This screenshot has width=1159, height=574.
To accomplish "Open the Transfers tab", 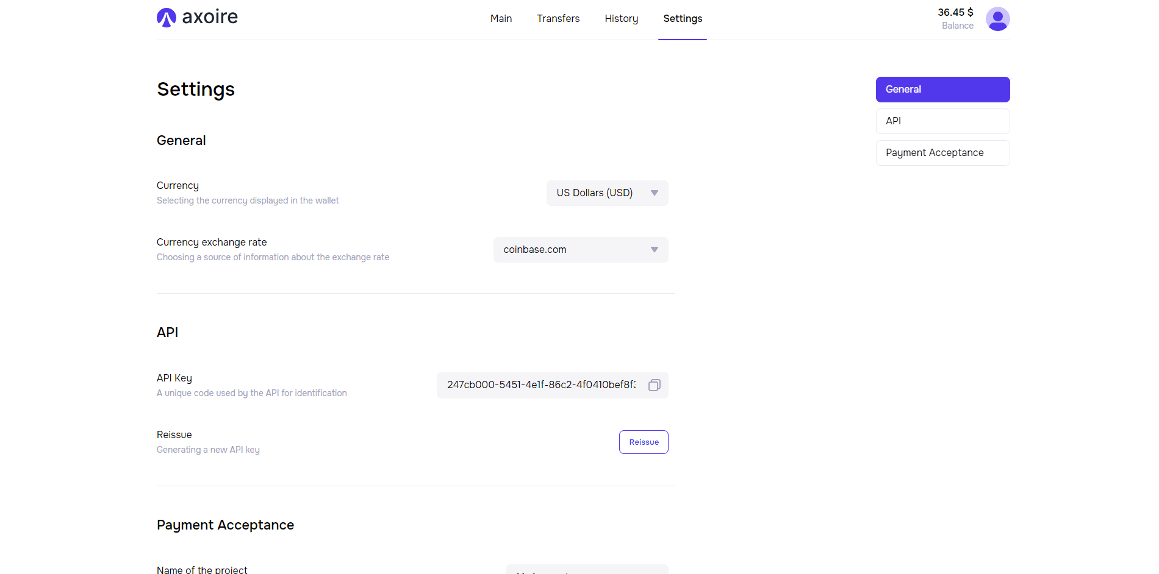I will [x=558, y=19].
